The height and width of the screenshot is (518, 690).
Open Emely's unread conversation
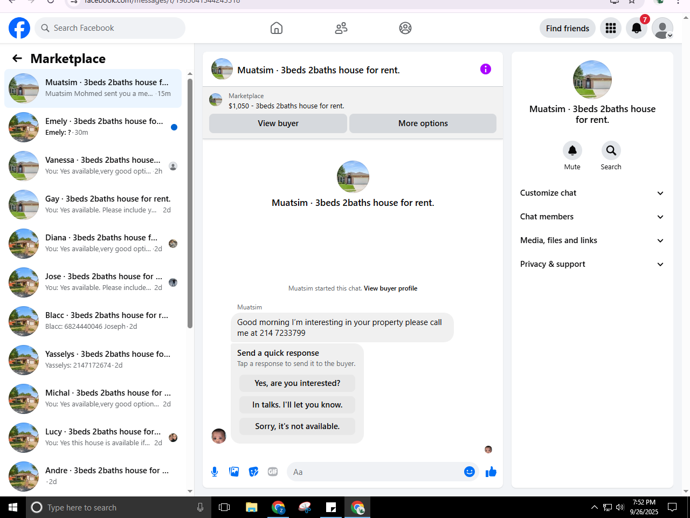pyautogui.click(x=93, y=127)
